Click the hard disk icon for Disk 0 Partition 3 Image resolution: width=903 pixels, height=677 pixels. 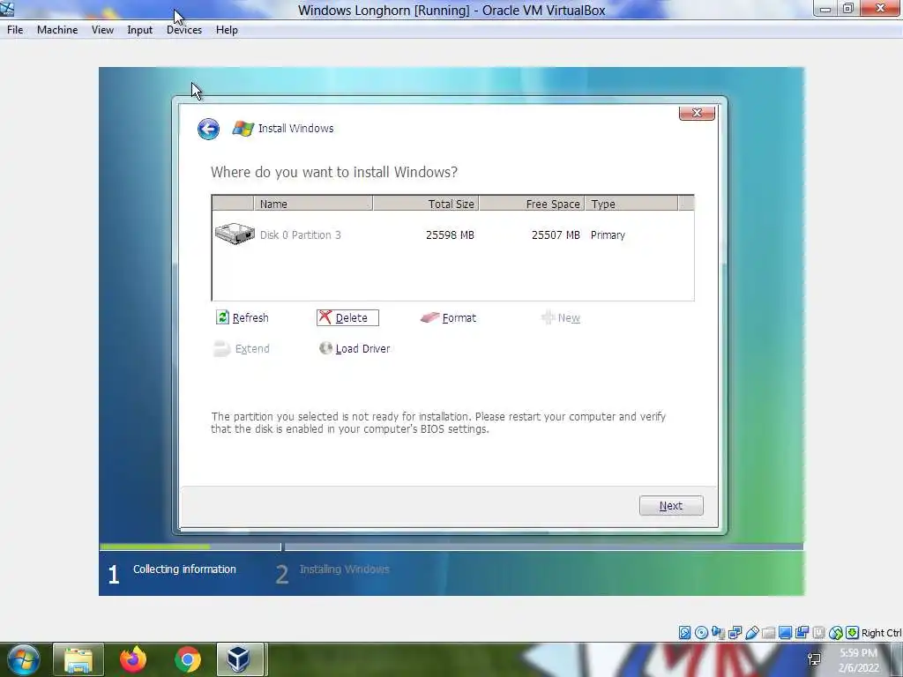(x=235, y=234)
